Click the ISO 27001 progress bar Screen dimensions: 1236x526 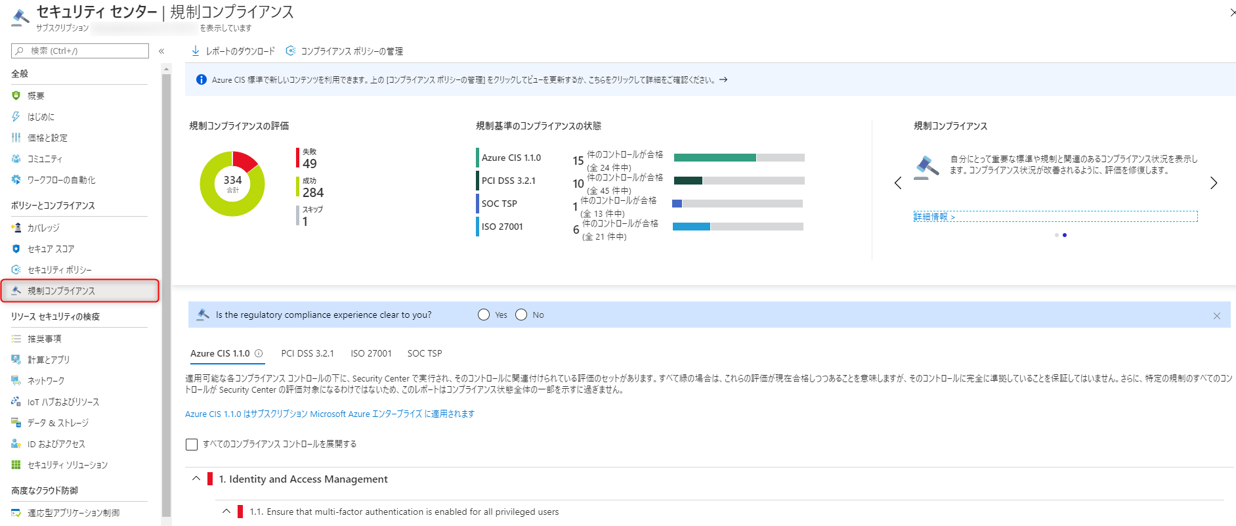pos(738,227)
